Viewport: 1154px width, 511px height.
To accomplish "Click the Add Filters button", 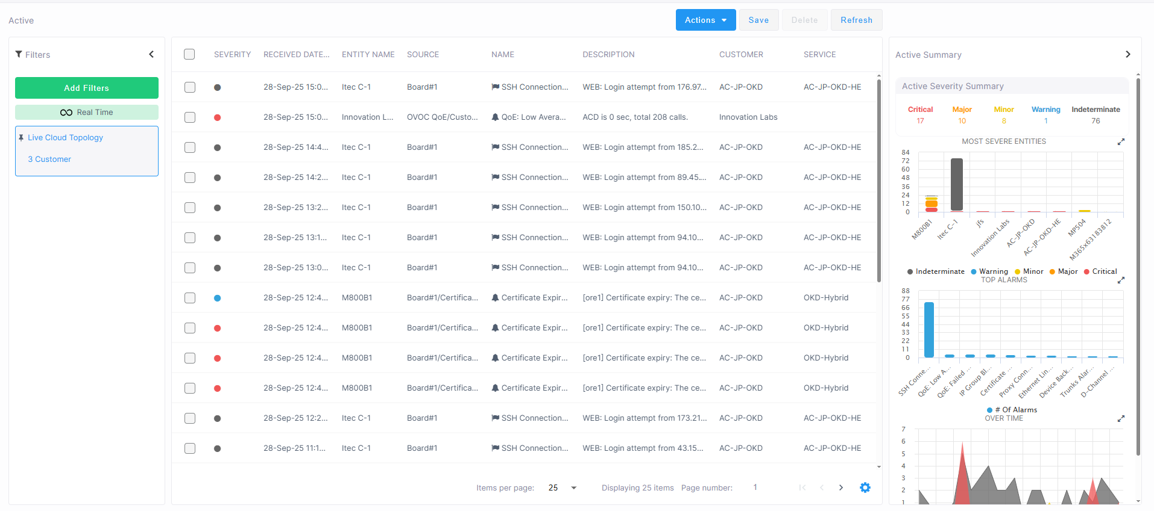I will click(87, 88).
